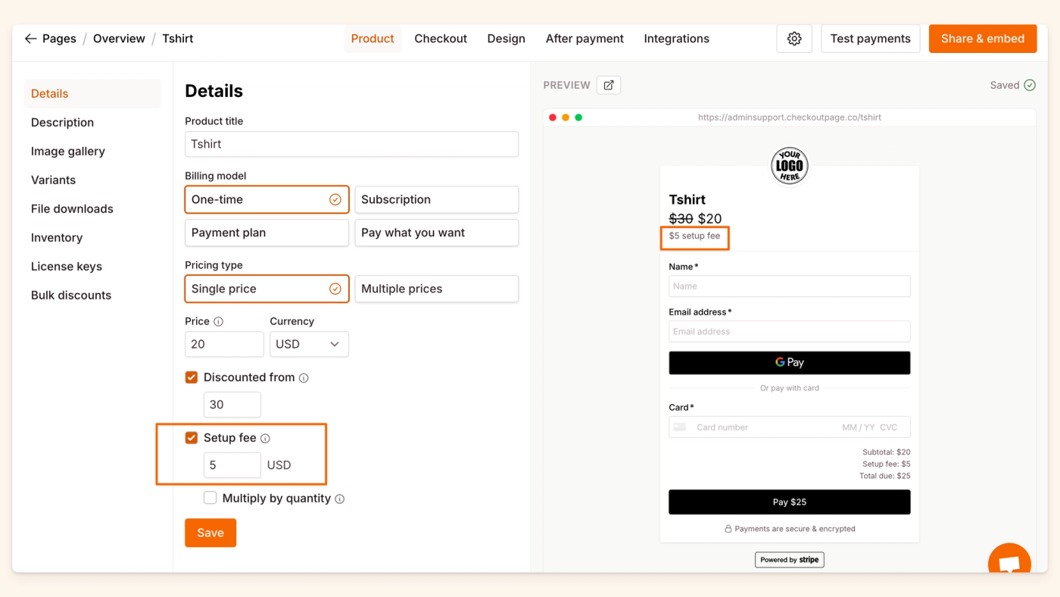Select the One-time billing model
This screenshot has width=1060, height=597.
(267, 199)
